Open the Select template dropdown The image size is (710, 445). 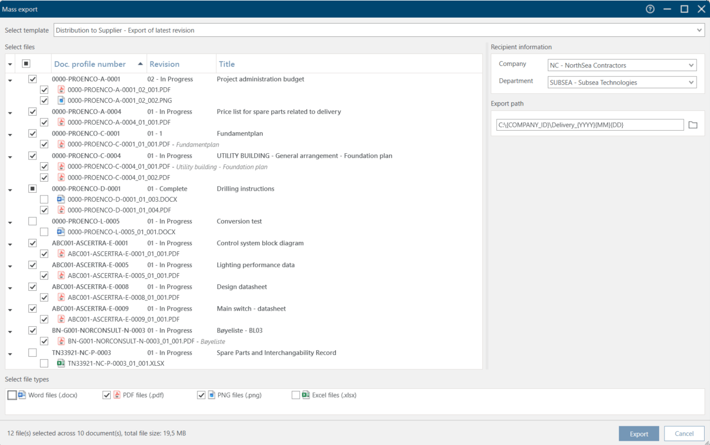pyautogui.click(x=699, y=30)
